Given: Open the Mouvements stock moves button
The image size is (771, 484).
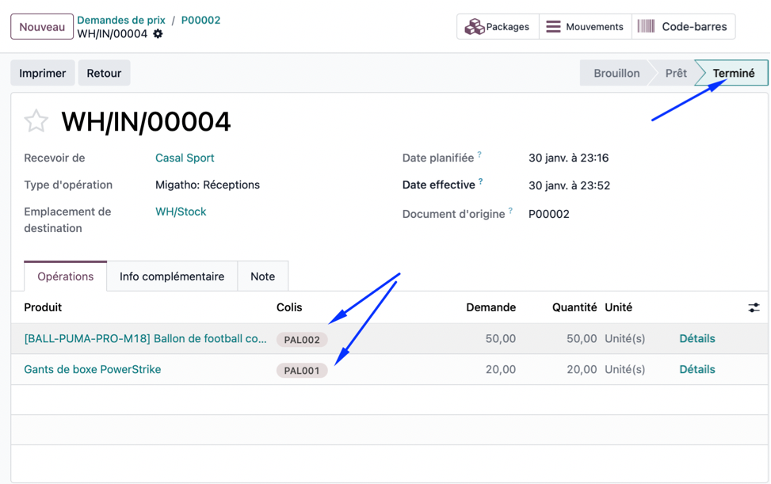Looking at the screenshot, I should (586, 27).
